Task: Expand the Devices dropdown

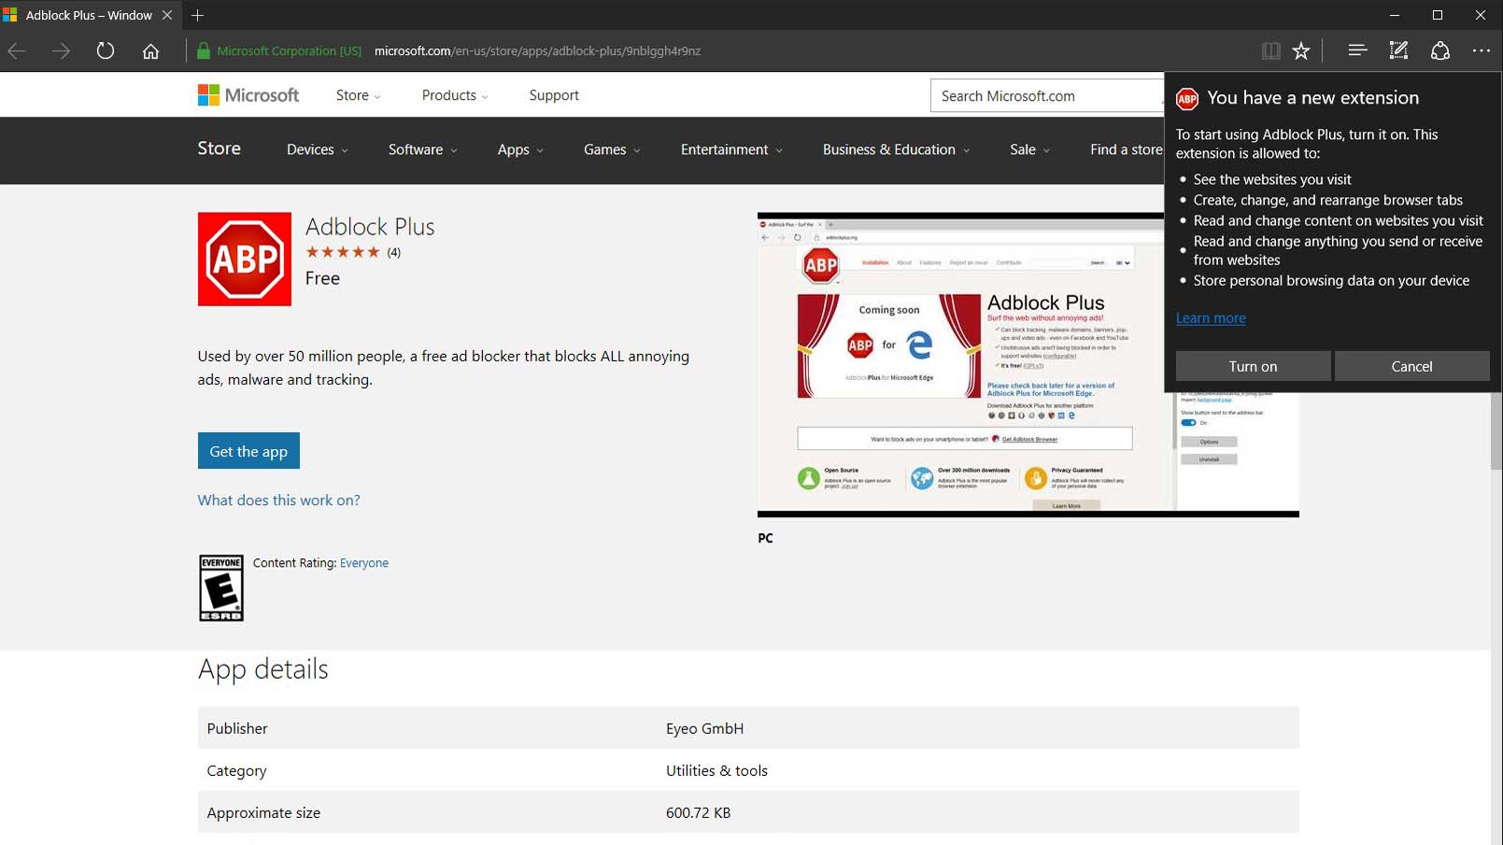Action: tap(315, 149)
